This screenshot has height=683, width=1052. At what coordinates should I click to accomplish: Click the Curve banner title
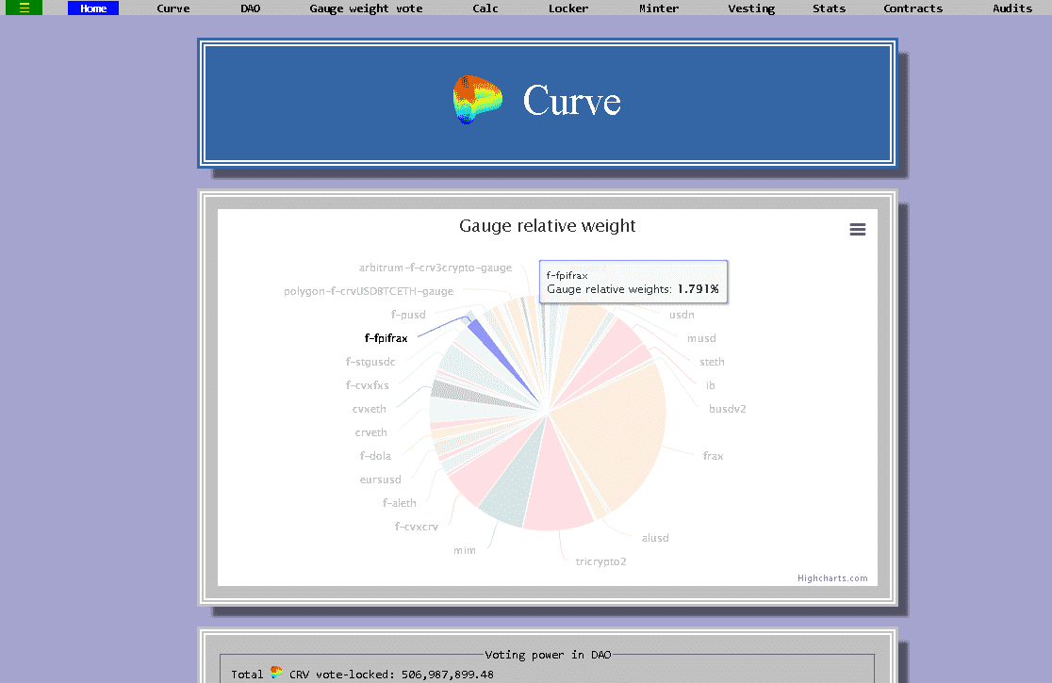pos(571,101)
